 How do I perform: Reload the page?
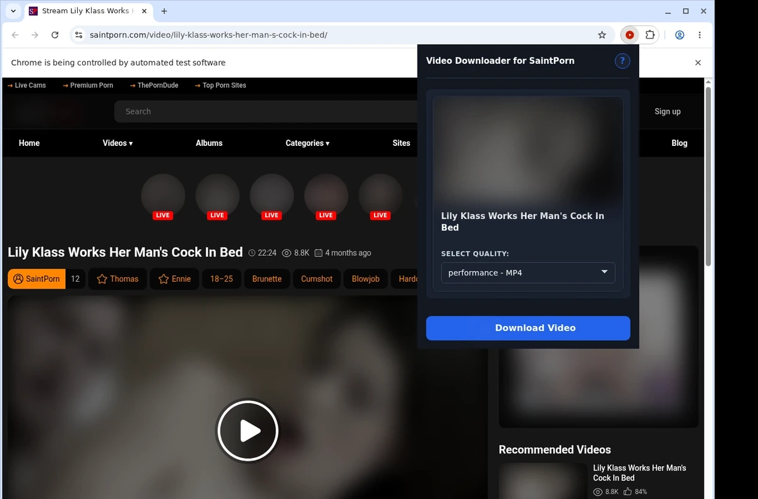click(55, 35)
